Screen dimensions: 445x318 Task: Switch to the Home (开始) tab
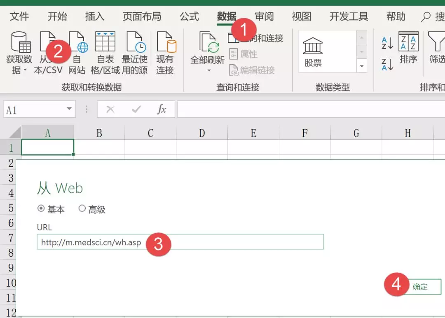tap(57, 16)
